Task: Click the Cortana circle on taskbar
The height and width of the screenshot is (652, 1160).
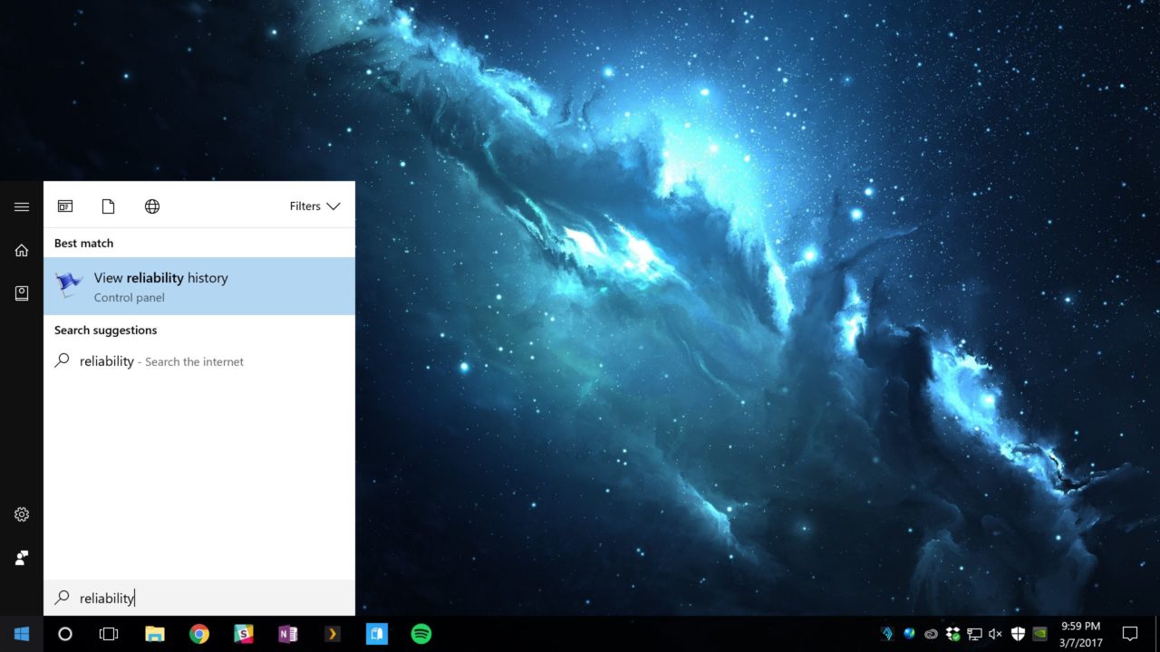Action: coord(65,634)
